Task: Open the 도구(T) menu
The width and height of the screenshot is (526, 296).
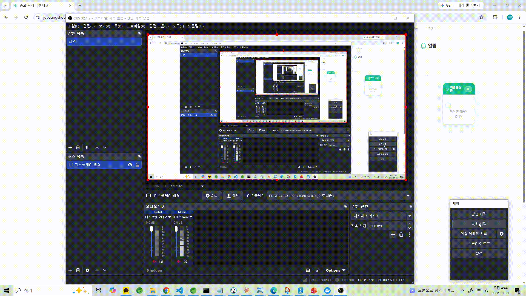Action: tap(178, 26)
